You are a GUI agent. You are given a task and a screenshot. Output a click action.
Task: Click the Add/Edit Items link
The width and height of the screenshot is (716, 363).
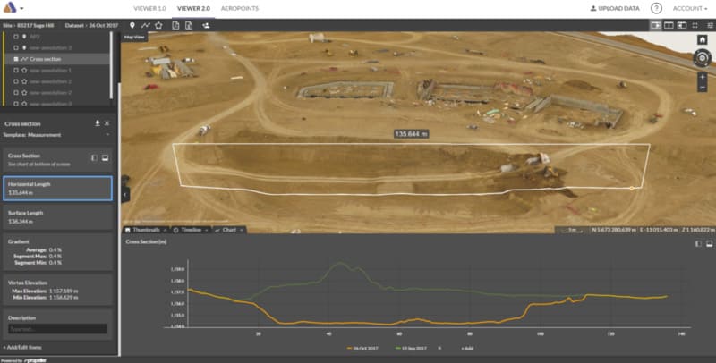(25, 345)
